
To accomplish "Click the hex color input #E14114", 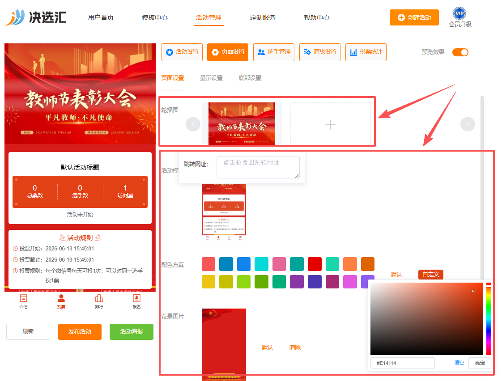I will click(x=402, y=363).
